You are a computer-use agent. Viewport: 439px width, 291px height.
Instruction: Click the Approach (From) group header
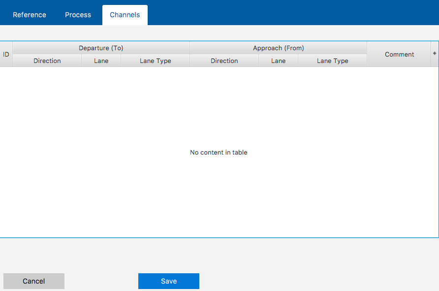click(x=278, y=48)
